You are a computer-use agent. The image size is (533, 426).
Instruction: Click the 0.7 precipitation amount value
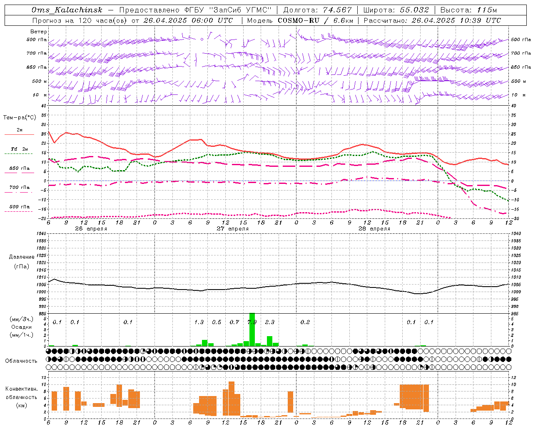tap(234, 322)
